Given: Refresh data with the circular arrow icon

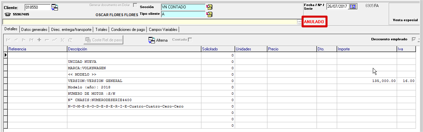Looking at the screenshot, I should click(70, 40).
